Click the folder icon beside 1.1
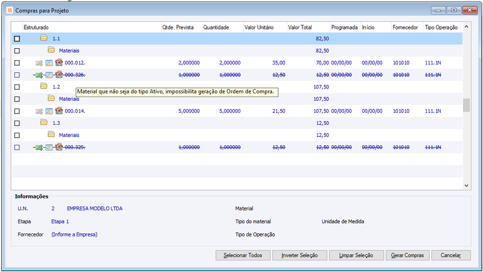This screenshot has height=272, width=483. tap(44, 38)
